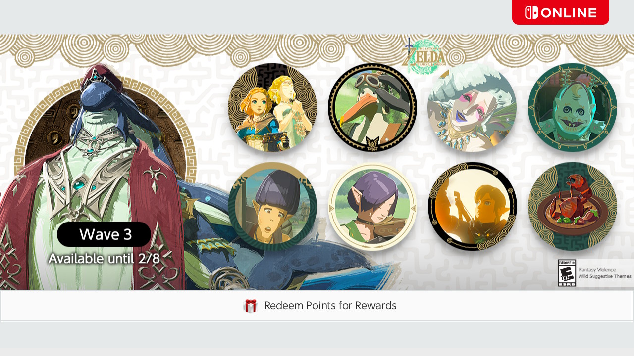Open the Nintendo Switch Online button
The width and height of the screenshot is (634, 356).
(x=561, y=12)
